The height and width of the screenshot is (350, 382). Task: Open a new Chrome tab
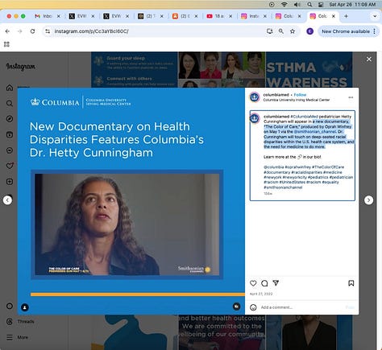point(346,16)
